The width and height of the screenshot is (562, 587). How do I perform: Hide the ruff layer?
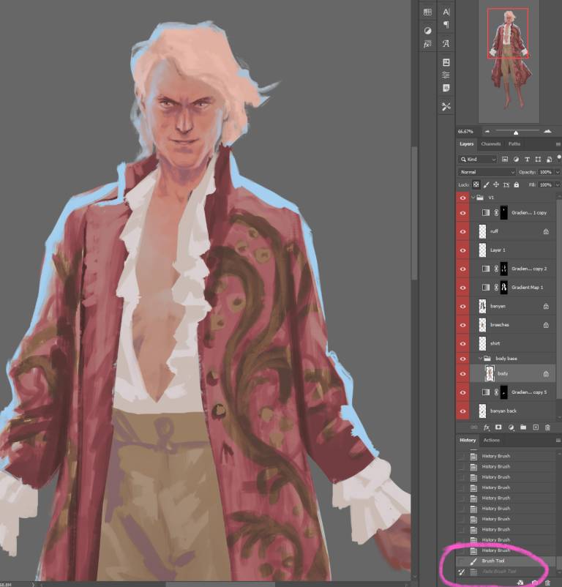click(462, 231)
